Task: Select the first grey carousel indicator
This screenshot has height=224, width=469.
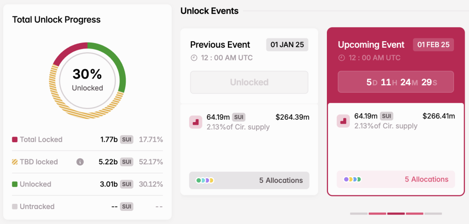Action: click(x=359, y=214)
